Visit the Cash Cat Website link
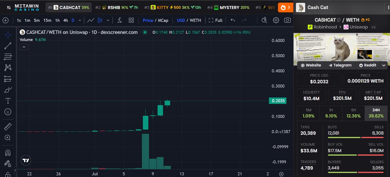 [311, 65]
